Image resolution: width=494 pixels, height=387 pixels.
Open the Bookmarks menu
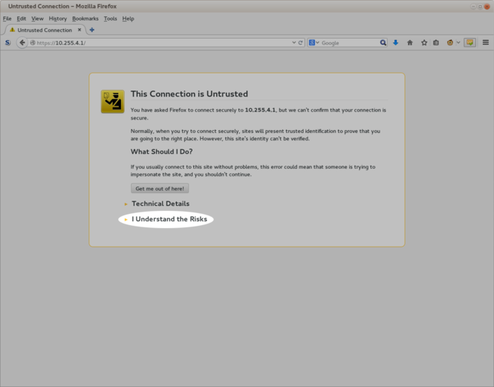pyautogui.click(x=85, y=19)
